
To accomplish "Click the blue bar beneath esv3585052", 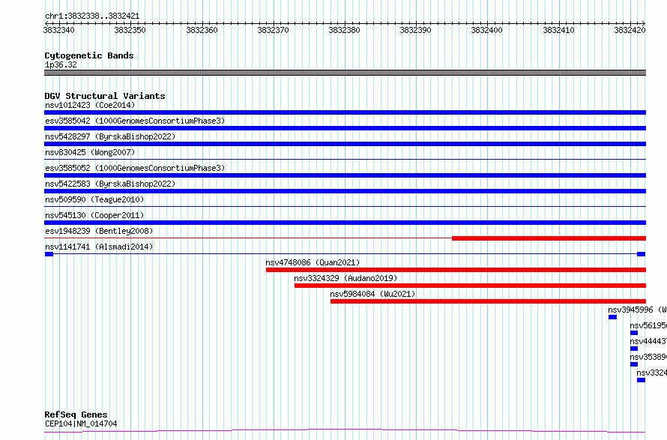I will pos(345,175).
